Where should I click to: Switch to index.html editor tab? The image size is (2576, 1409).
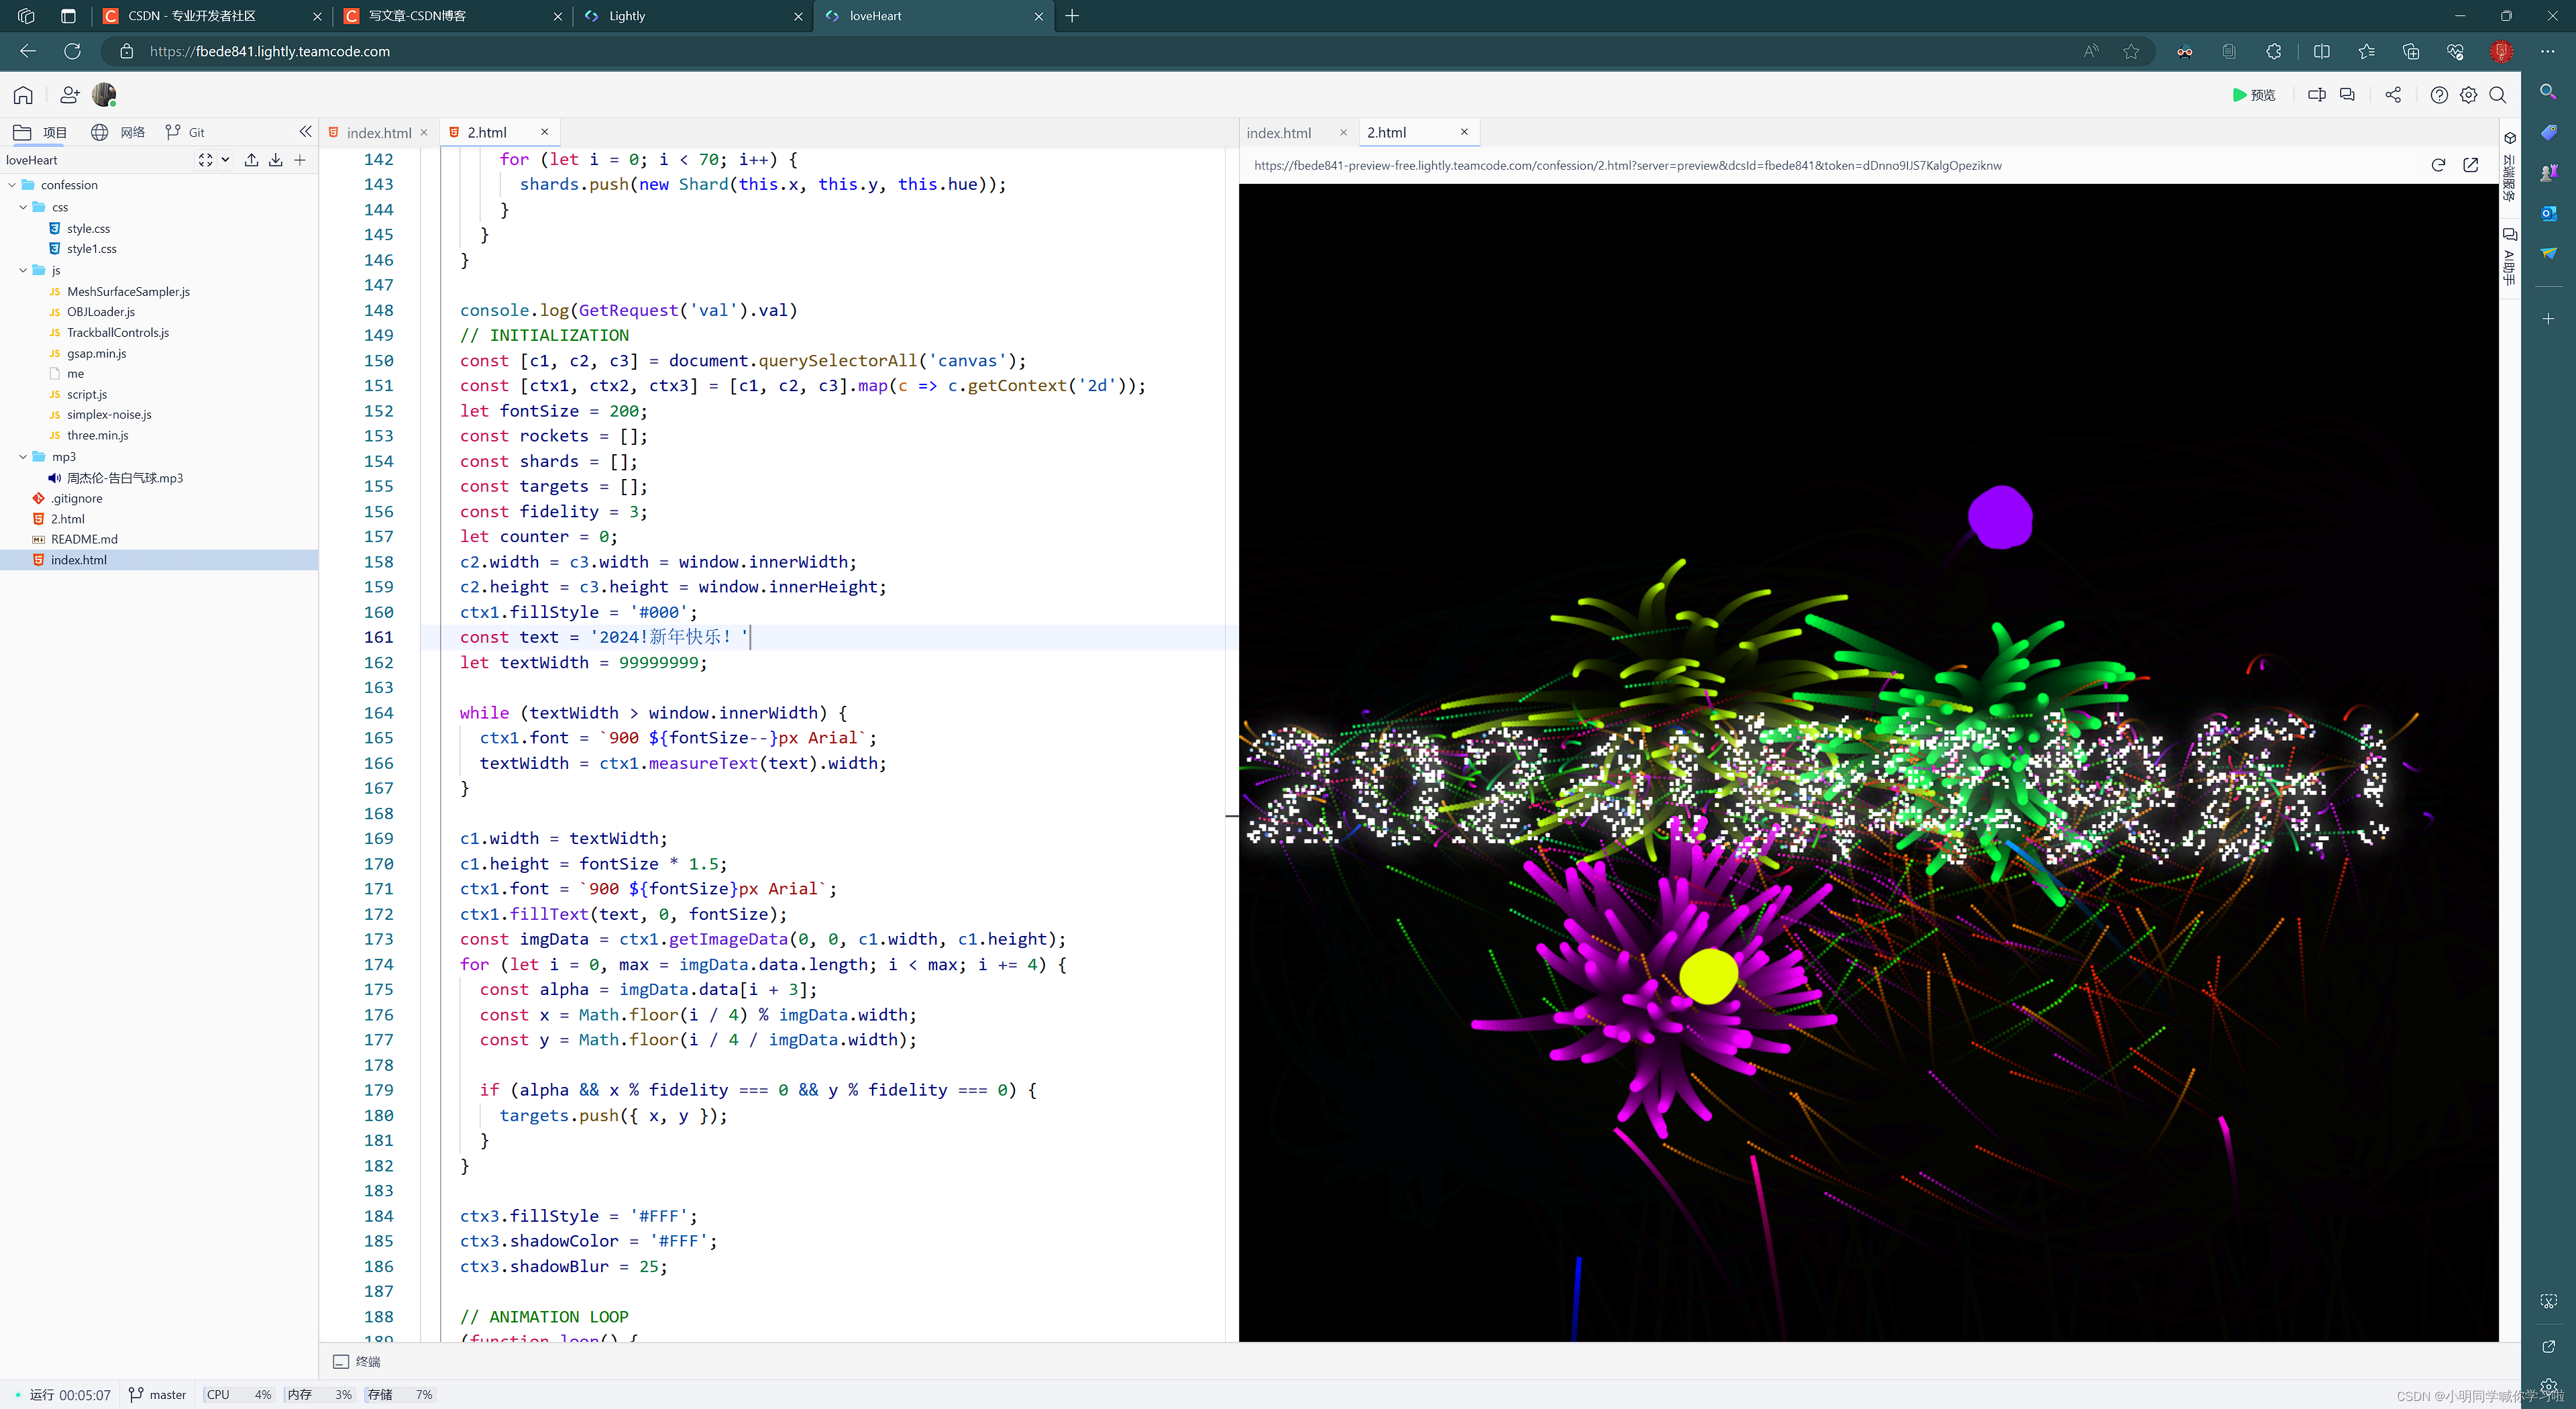click(378, 132)
